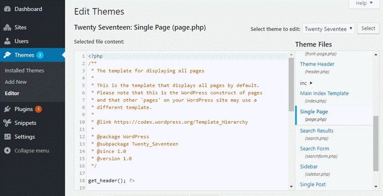Click the (search.php) filename text
Image resolution: width=383 pixels, height=196 pixels.
tap(316, 139)
